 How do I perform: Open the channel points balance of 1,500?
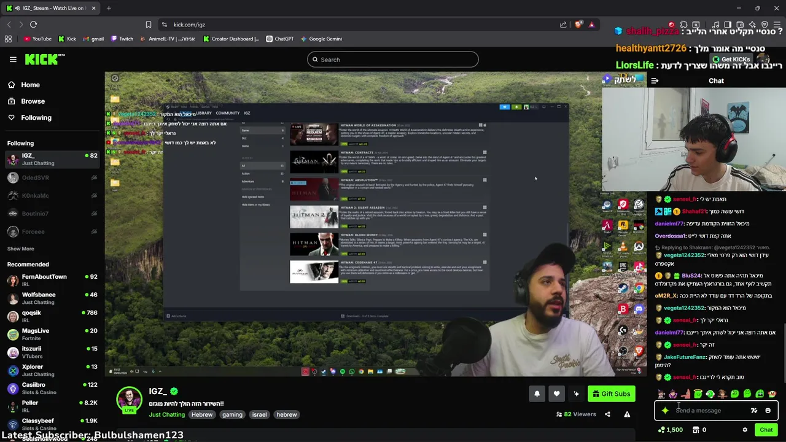point(670,430)
